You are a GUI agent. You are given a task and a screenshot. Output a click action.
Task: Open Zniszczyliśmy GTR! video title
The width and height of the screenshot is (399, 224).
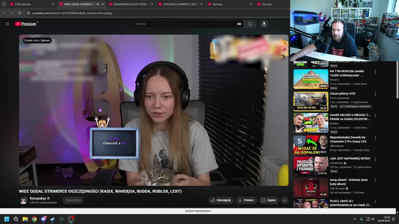(343, 94)
